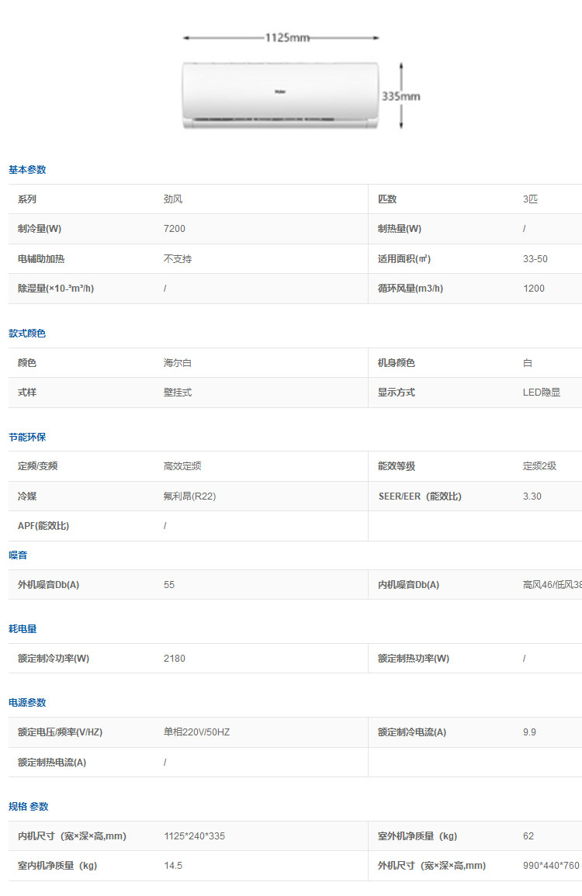Click the 能效等级 value 定频2级
The image size is (582, 896).
click(x=539, y=466)
